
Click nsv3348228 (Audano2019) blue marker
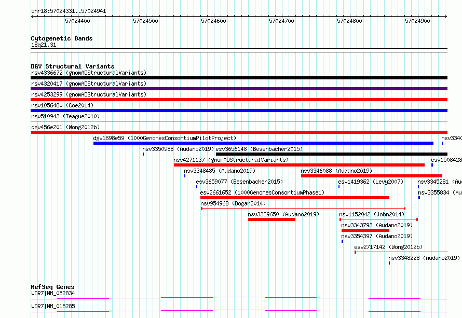389,263
